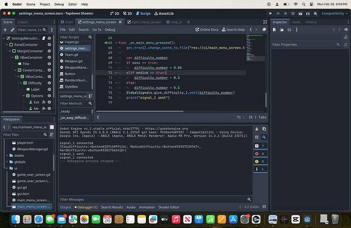Open the map_ai script tab
Viewport: 351px width, 228px height.
[x=174, y=22]
